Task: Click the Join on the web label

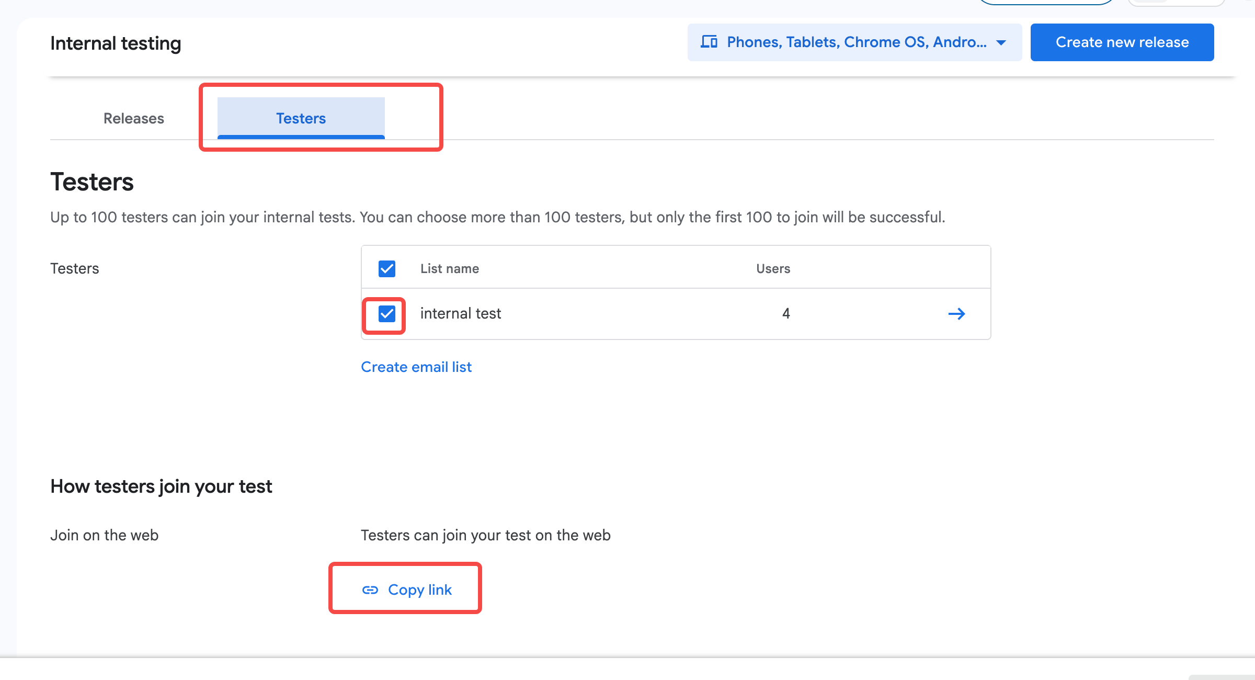Action: (x=104, y=535)
